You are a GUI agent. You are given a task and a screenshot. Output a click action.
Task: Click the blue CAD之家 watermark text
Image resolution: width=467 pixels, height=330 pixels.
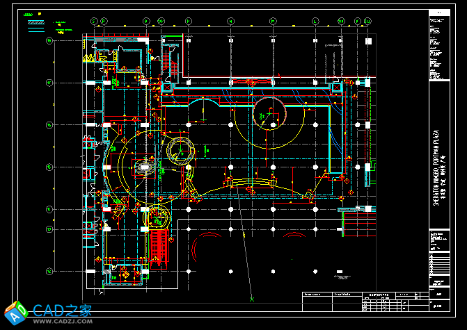tap(63, 310)
